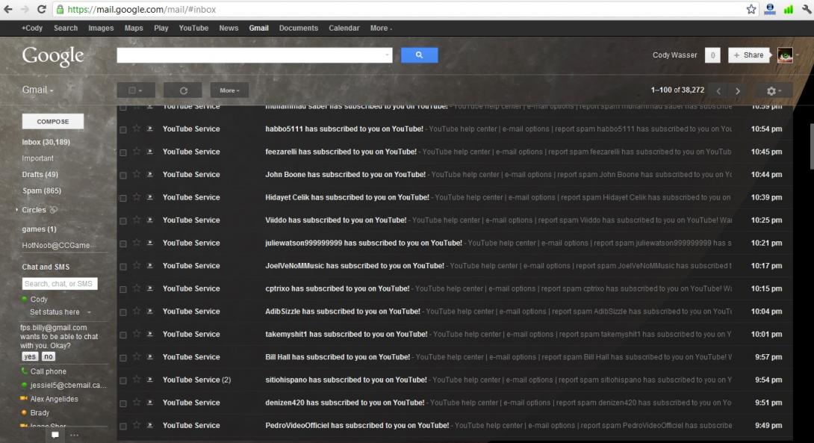Screen dimensions: 814x443
Task: Open the Spam (865) folder
Action: [x=42, y=190]
